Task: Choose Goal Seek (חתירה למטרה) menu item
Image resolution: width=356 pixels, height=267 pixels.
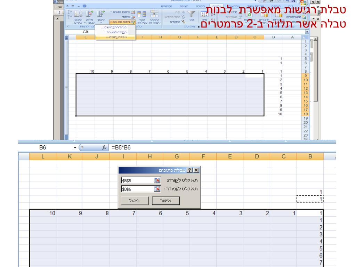Action: click(115, 32)
